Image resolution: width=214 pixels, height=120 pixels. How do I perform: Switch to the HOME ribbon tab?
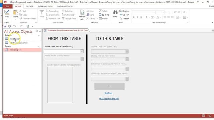pos(18,6)
